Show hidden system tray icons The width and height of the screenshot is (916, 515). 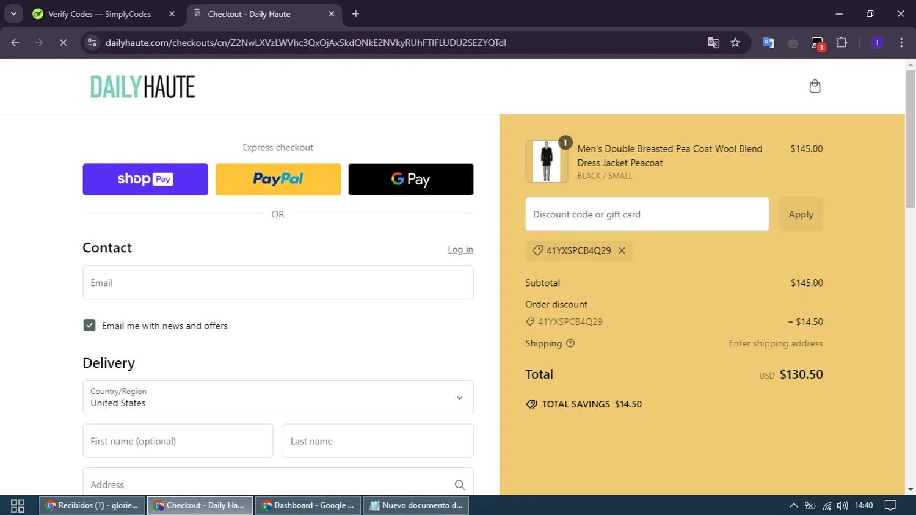[x=793, y=505]
